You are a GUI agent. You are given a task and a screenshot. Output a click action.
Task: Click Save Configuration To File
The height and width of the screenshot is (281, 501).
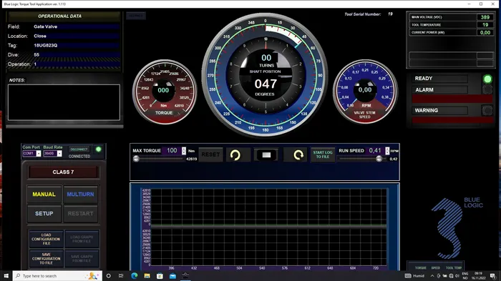click(46, 259)
